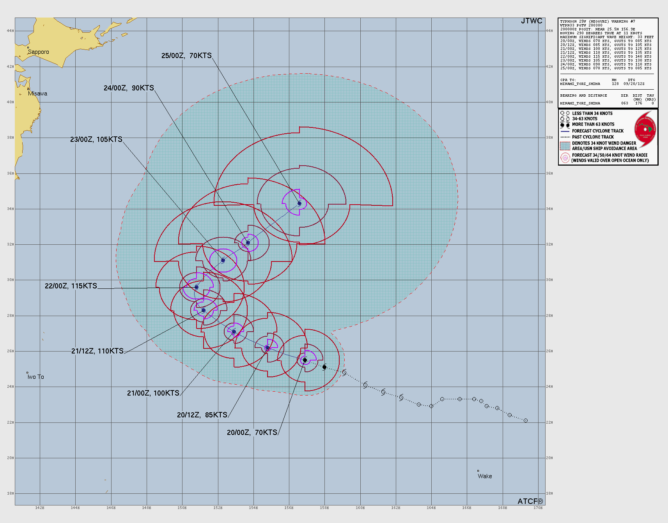This screenshot has width=668, height=523.
Task: Click the Misawa location label
Action: pyautogui.click(x=38, y=94)
